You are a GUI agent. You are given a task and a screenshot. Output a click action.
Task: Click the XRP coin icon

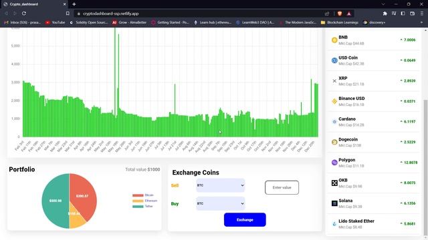(x=334, y=81)
